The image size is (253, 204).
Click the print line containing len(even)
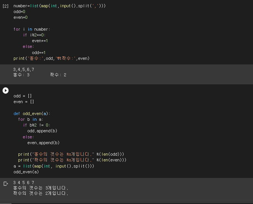[72, 160]
